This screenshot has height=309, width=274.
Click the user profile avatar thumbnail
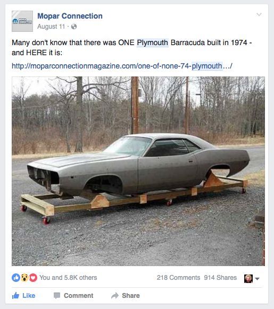248,278
